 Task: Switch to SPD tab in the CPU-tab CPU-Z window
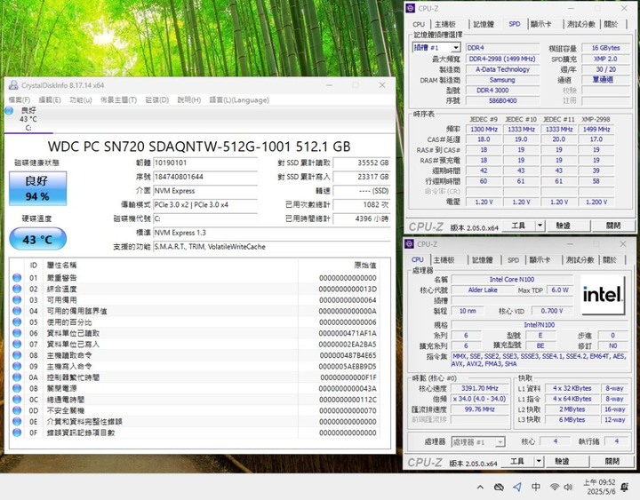coord(513,260)
